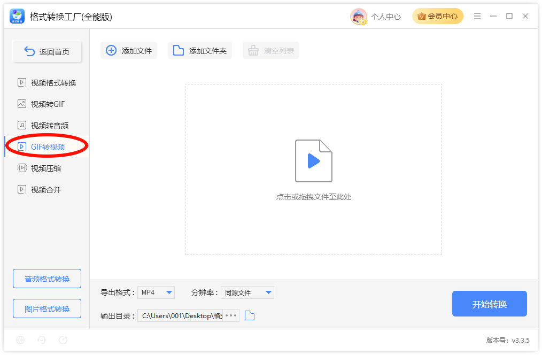Click the customer service icon at bottom
Screen dimensions: 542x355
42,340
